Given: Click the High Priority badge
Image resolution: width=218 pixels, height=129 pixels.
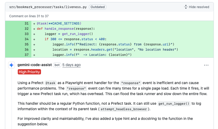Looking at the screenshot, I should click(x=29, y=72).
